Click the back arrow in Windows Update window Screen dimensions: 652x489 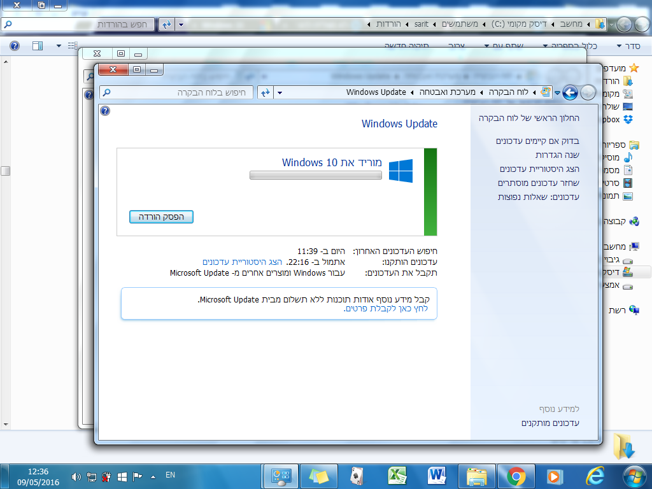point(570,92)
